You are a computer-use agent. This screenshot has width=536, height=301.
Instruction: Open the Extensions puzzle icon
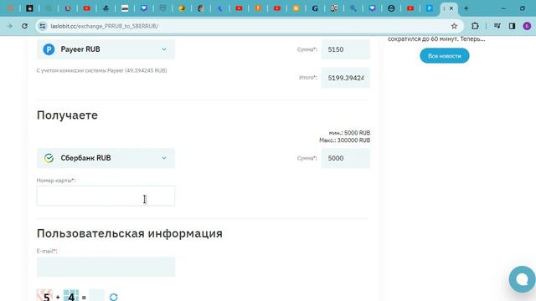point(475,26)
